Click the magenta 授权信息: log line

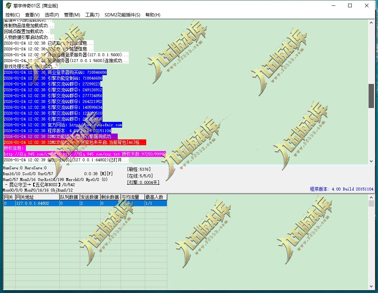(15, 148)
